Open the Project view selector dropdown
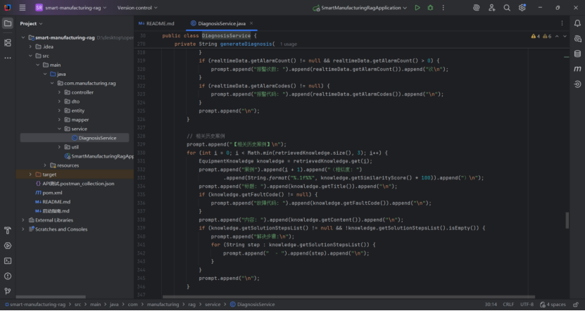The width and height of the screenshot is (585, 311). [x=32, y=23]
